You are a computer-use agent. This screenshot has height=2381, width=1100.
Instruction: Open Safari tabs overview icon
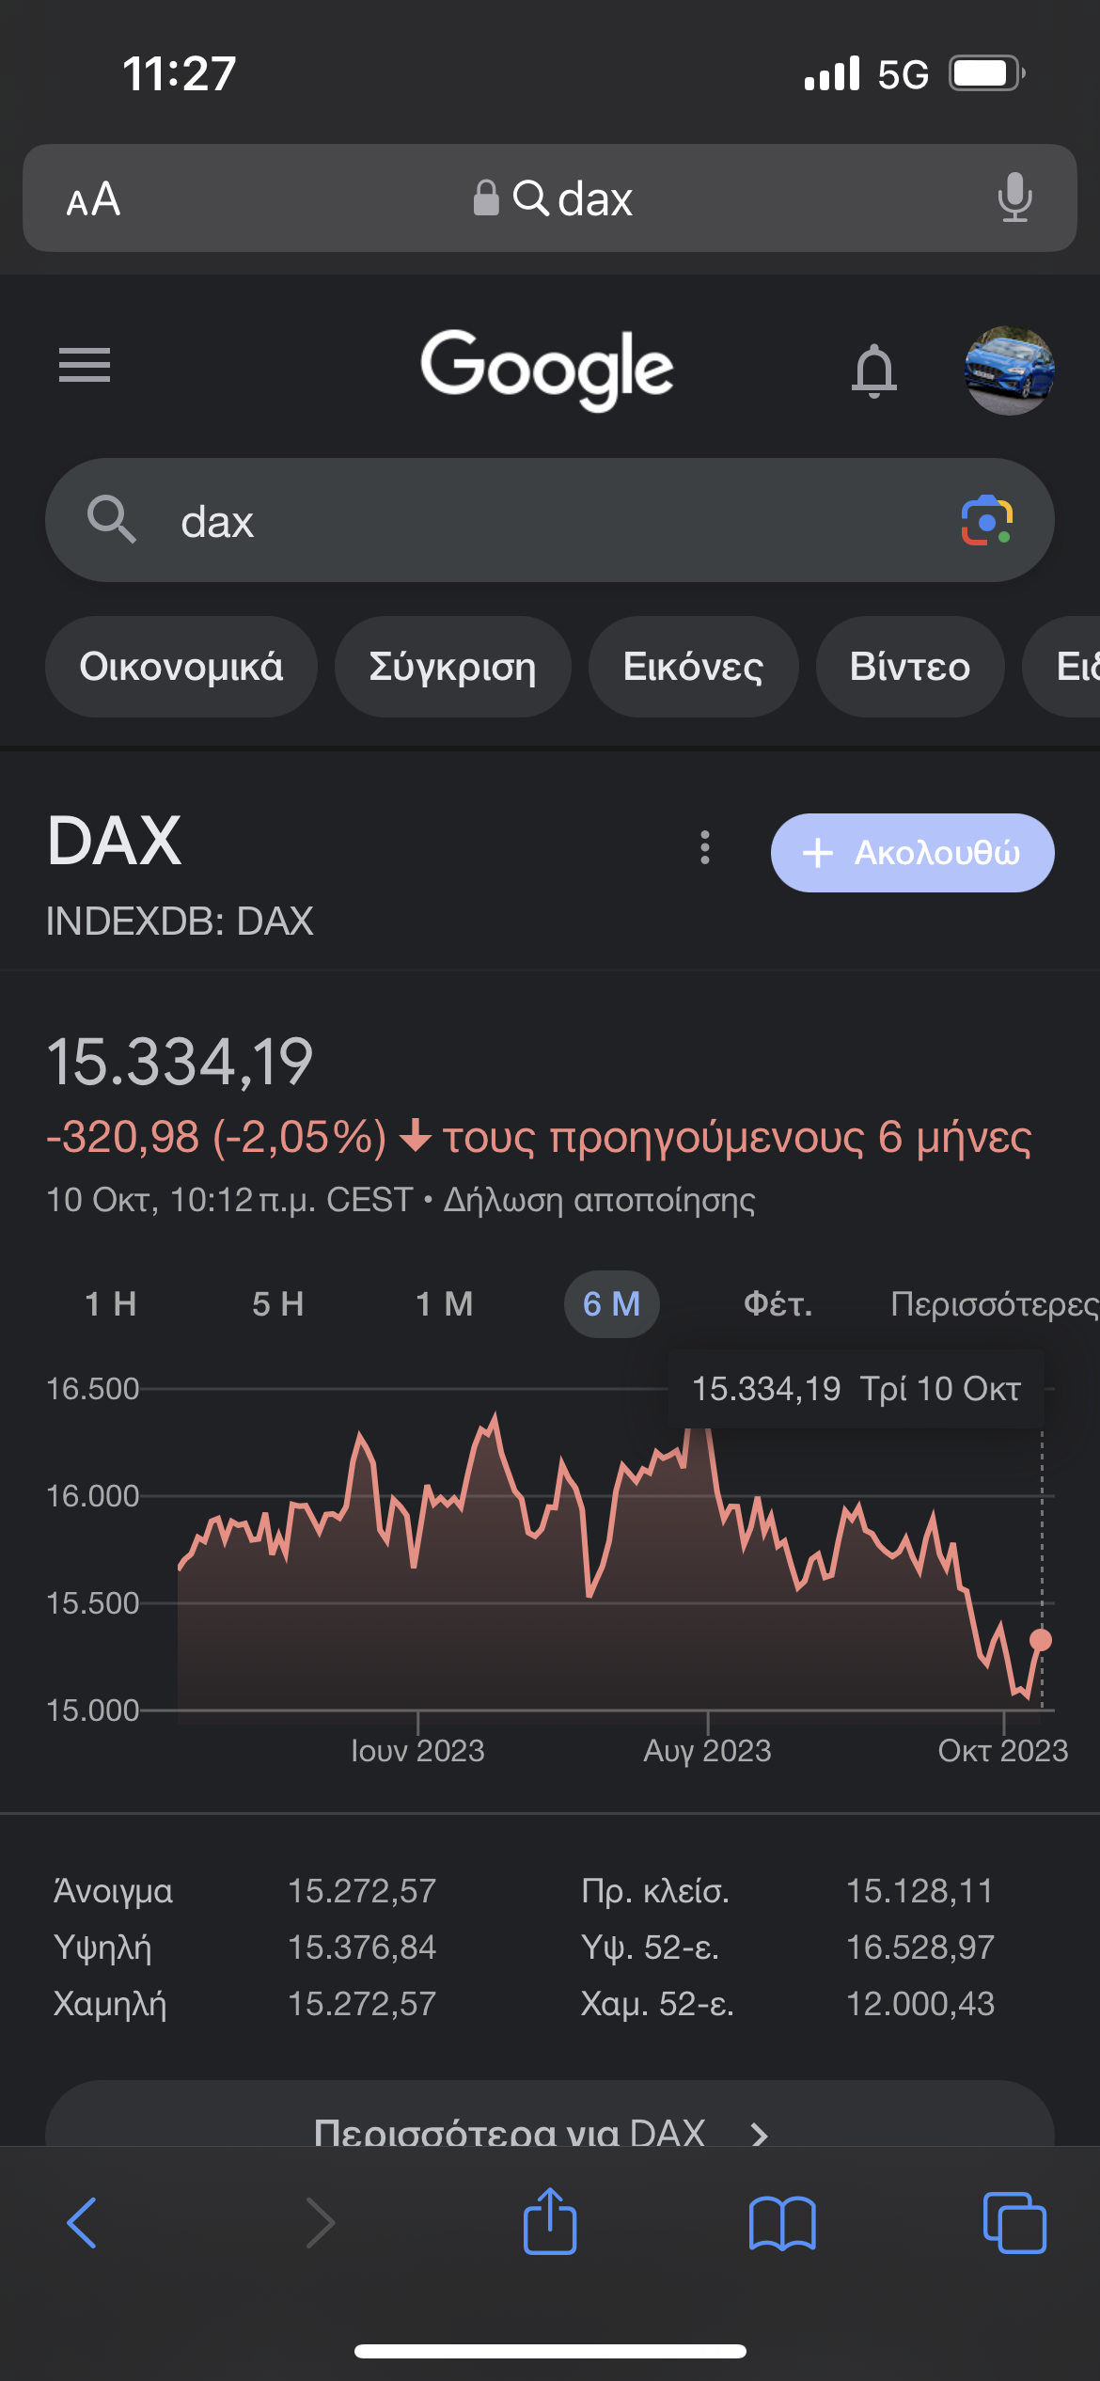[x=1014, y=2223]
